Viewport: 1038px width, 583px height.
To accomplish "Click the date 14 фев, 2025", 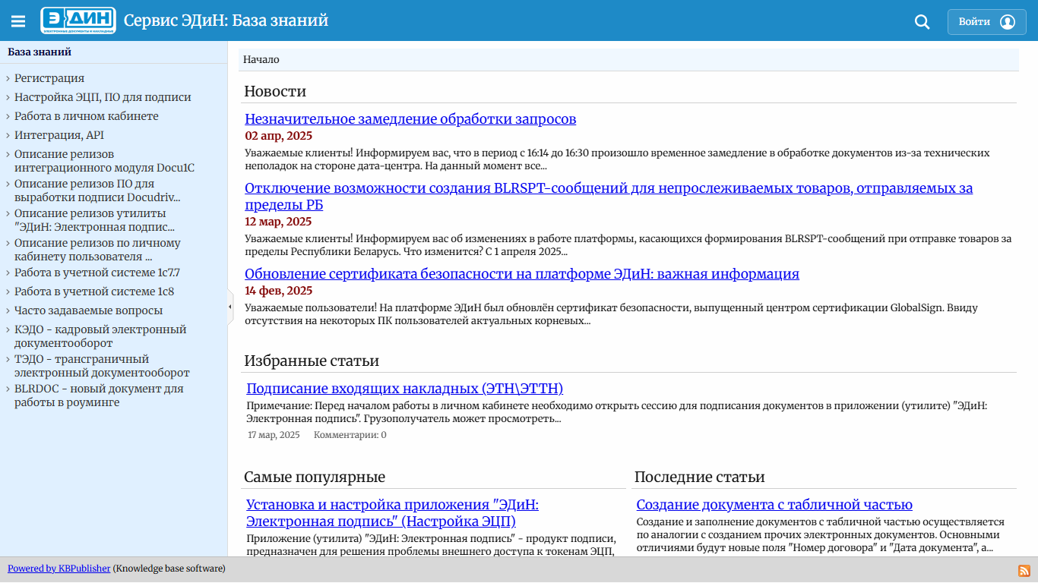I will pyautogui.click(x=278, y=291).
